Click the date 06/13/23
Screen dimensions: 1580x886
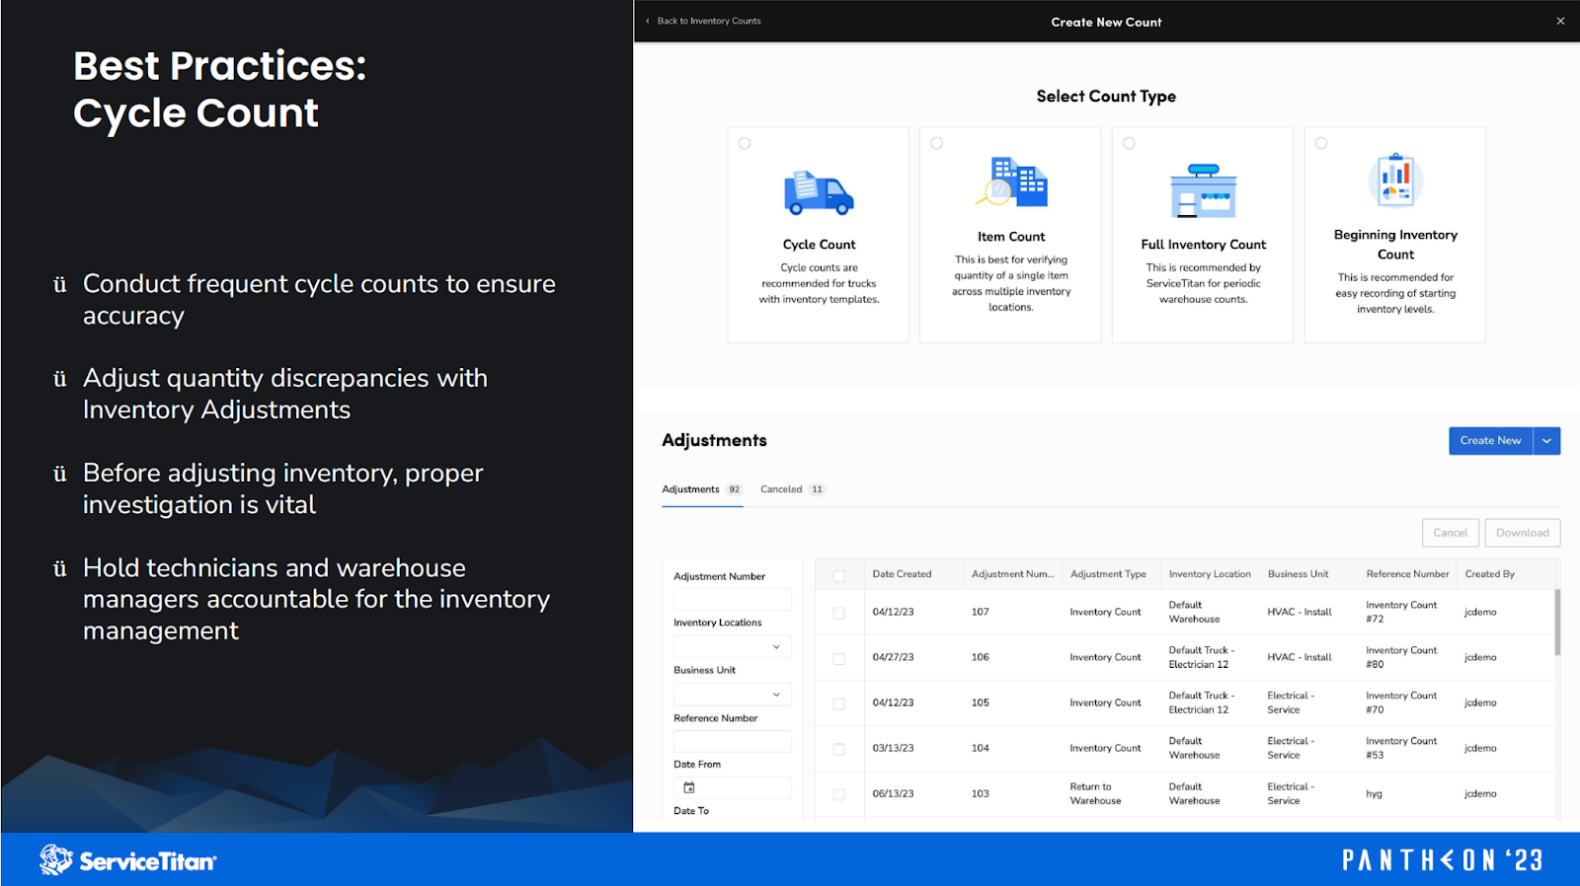tap(893, 793)
